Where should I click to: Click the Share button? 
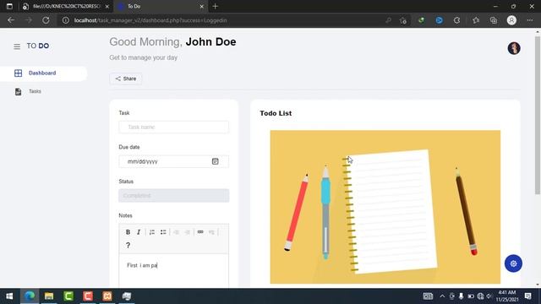coord(126,79)
